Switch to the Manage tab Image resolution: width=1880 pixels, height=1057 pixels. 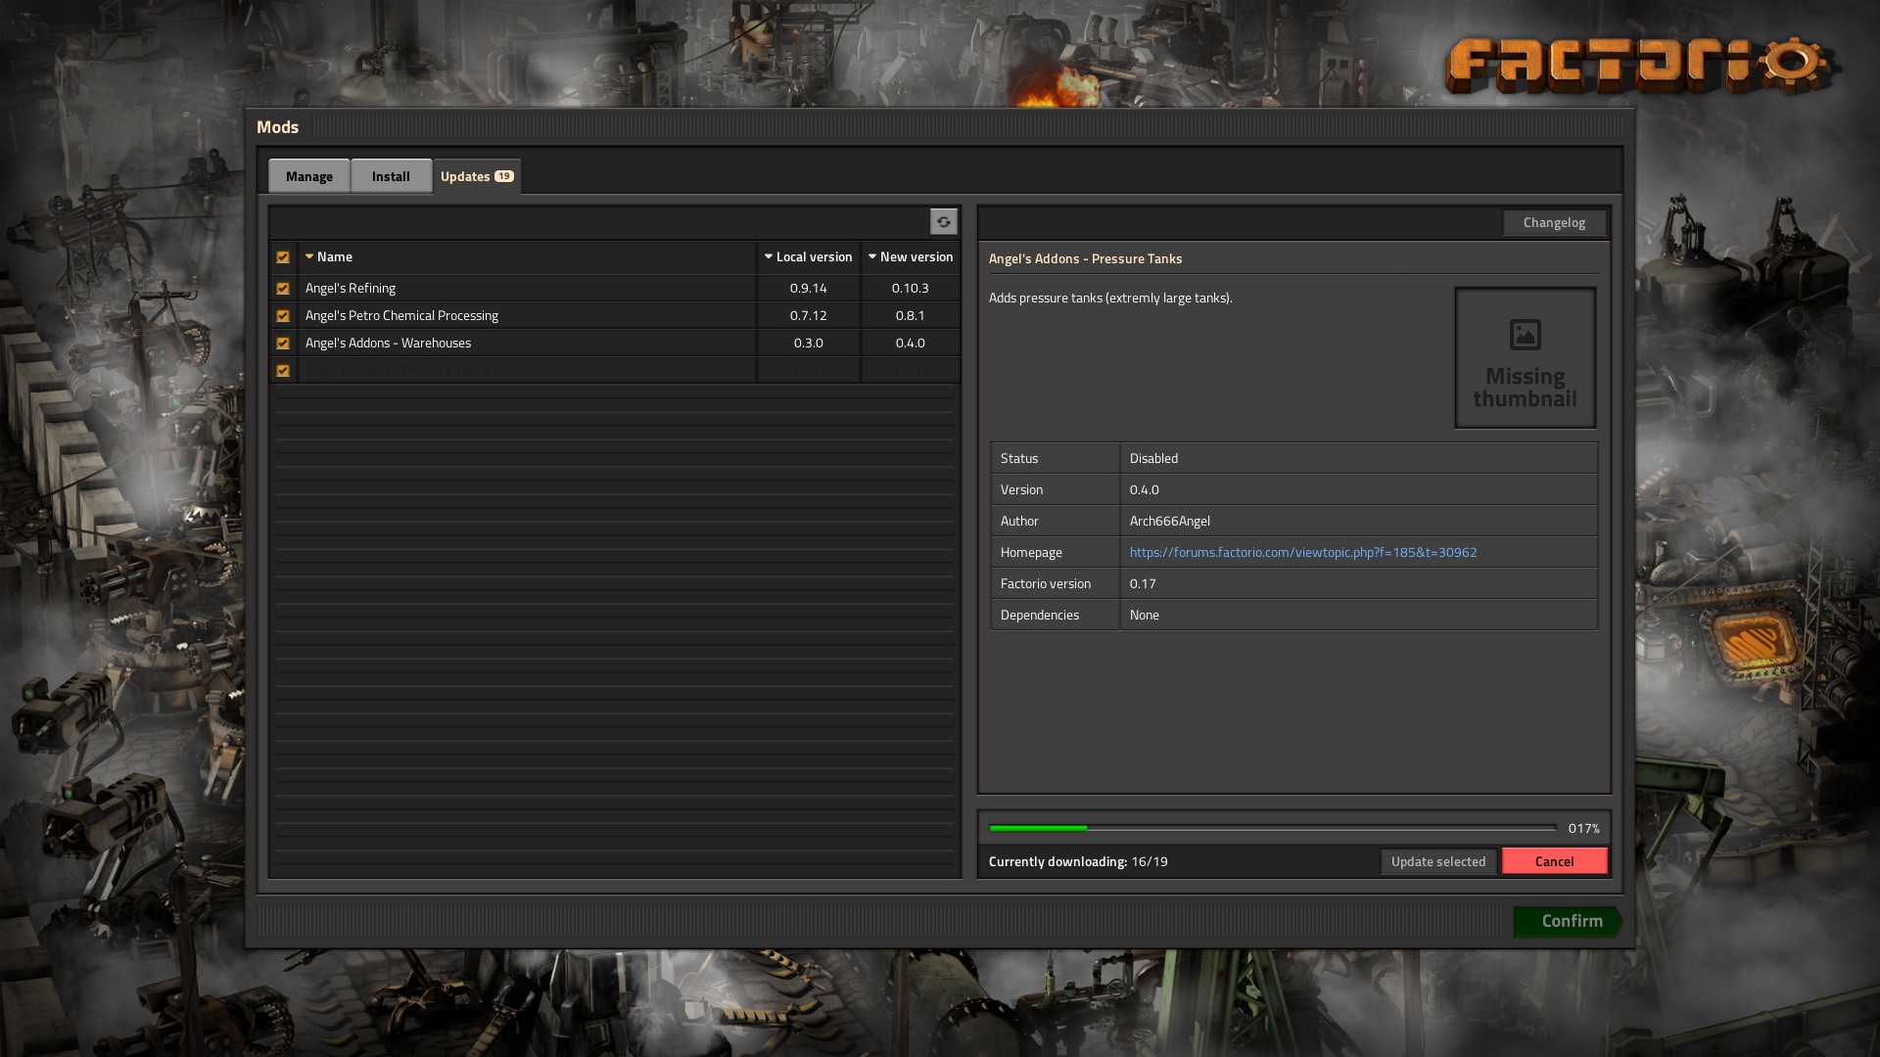tap(309, 177)
